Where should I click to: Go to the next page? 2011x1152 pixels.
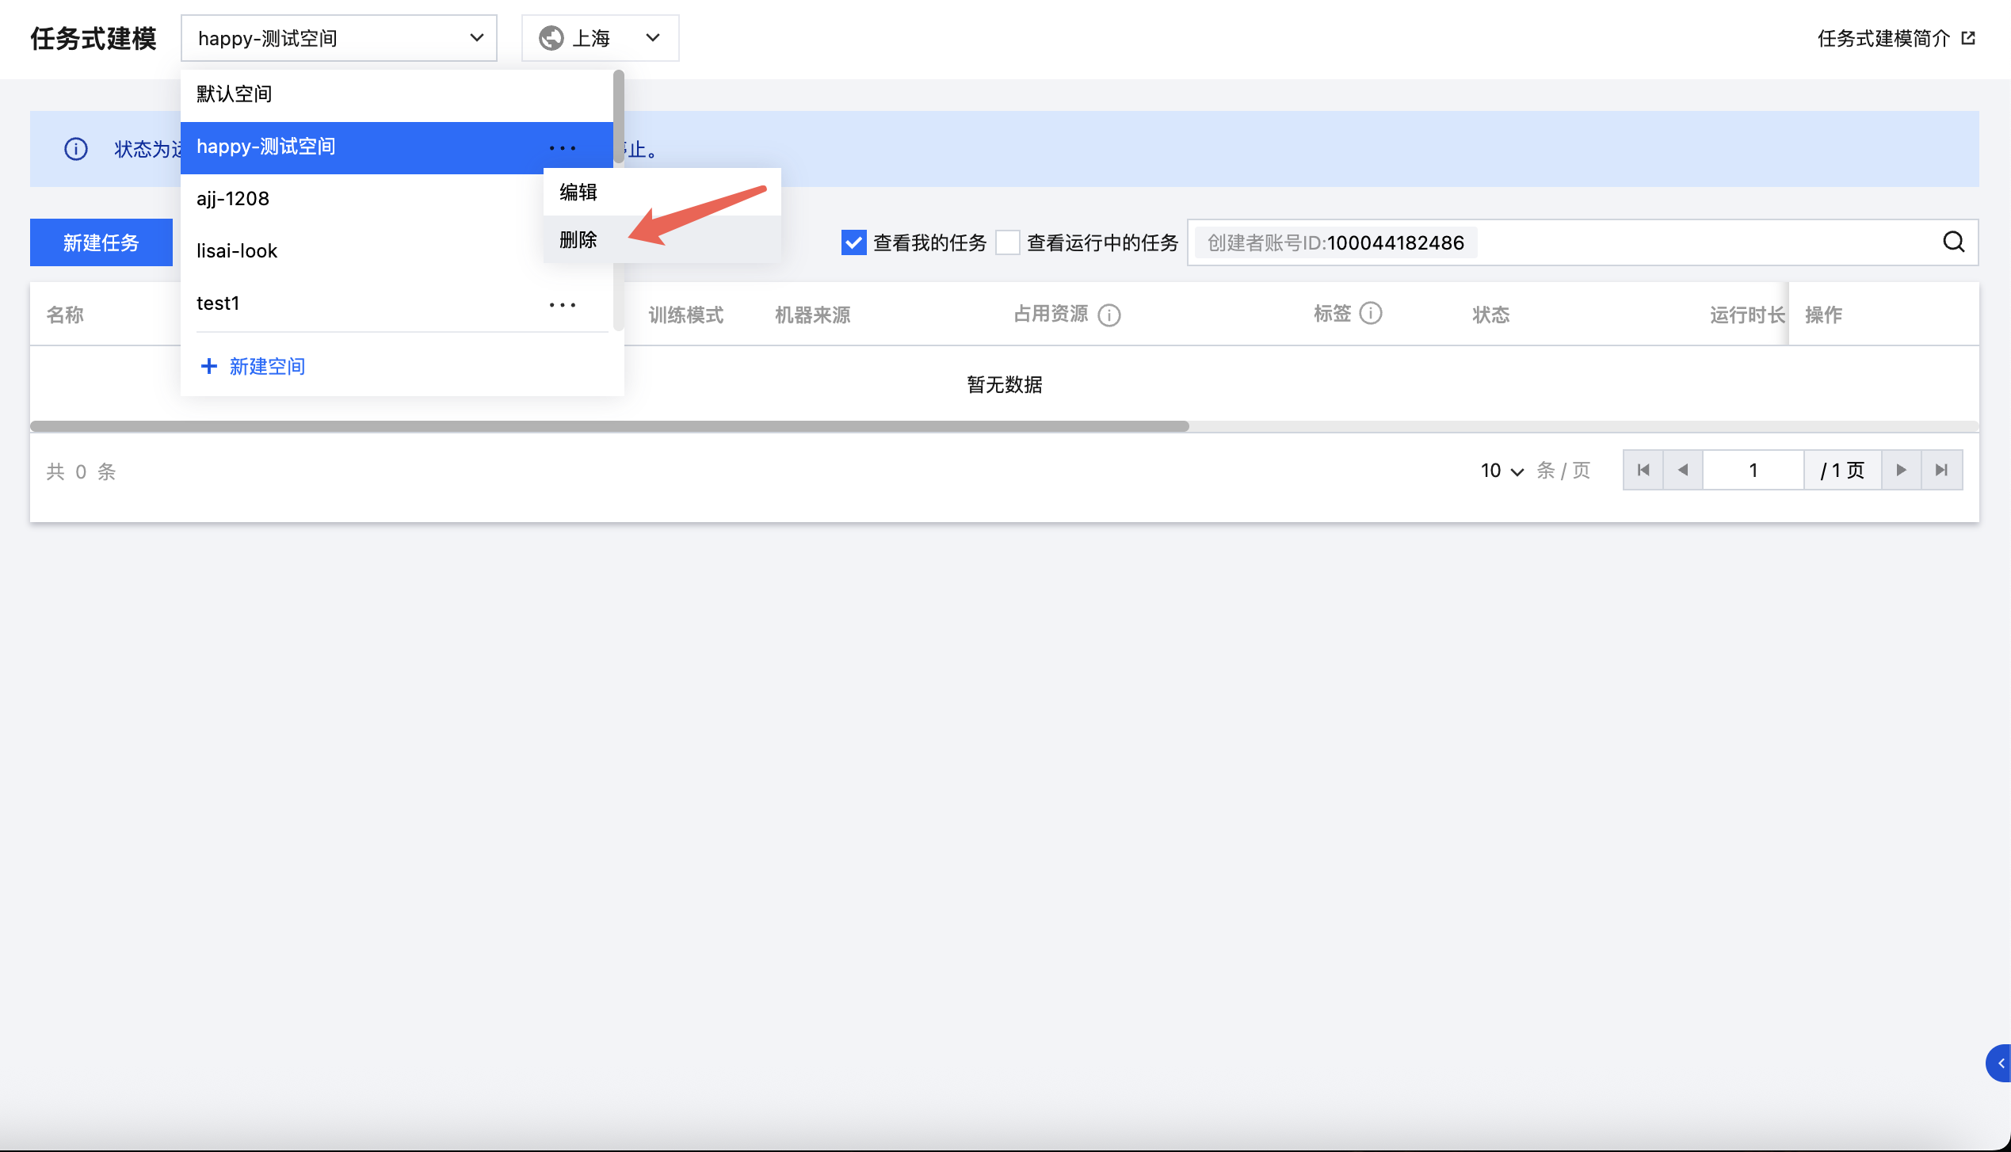point(1901,470)
